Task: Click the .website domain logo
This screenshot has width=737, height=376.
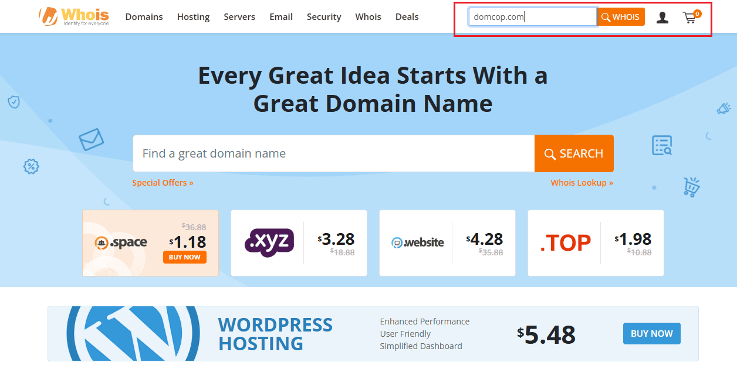Action: [x=417, y=242]
